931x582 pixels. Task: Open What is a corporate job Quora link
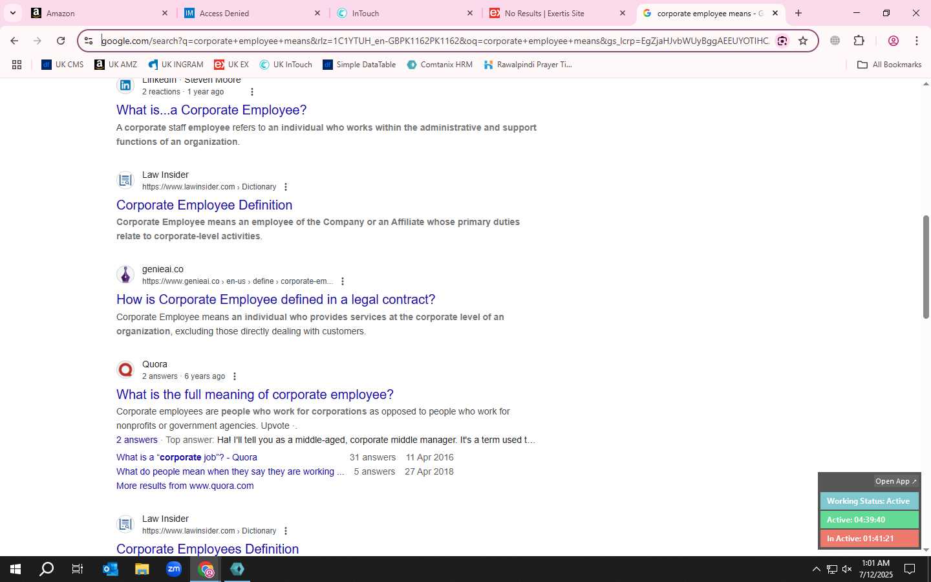point(187,457)
